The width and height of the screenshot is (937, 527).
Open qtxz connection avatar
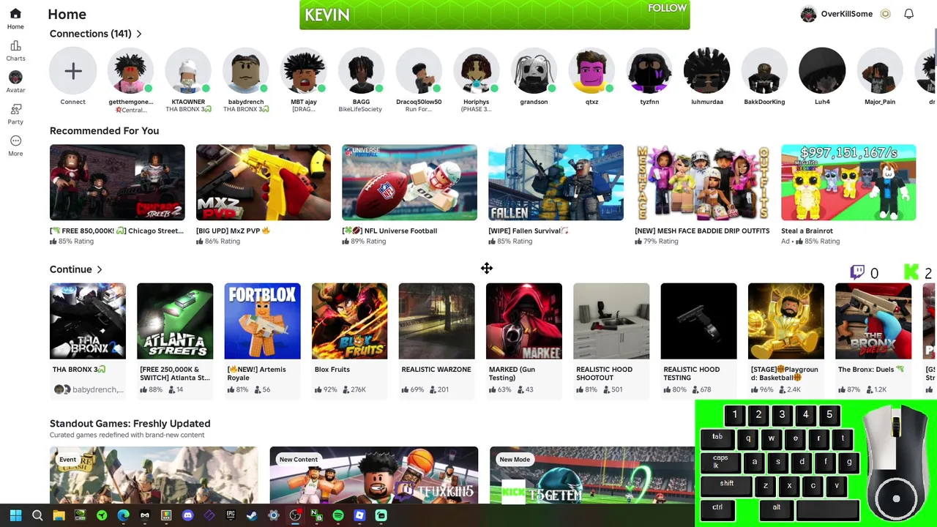[x=591, y=71]
